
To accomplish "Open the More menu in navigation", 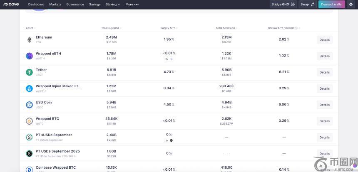I will [x=132, y=4].
